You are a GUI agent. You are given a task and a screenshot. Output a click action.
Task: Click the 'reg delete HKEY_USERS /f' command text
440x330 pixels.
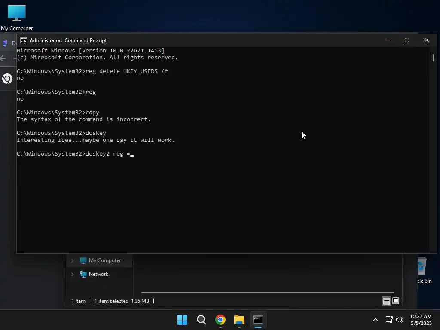[x=127, y=71]
